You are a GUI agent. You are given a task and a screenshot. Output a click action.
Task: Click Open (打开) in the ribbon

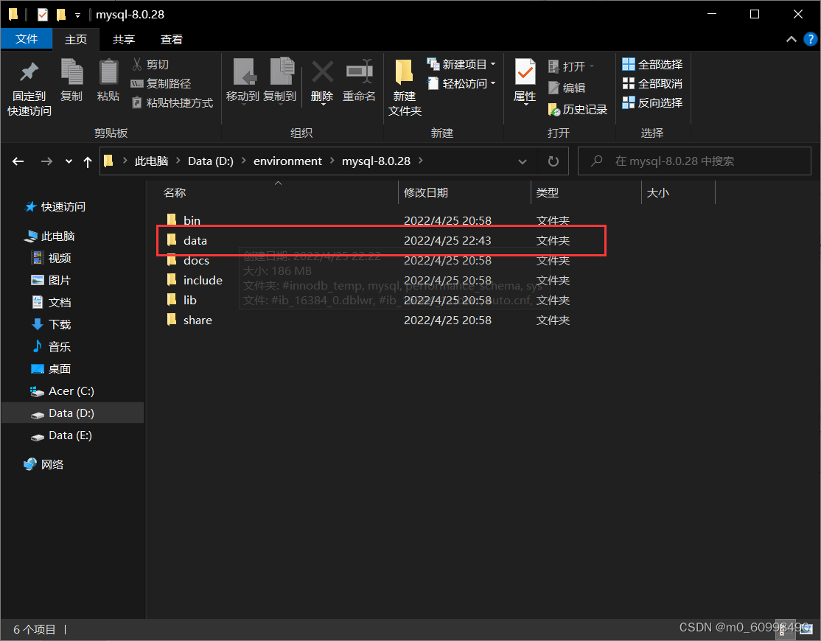(571, 66)
